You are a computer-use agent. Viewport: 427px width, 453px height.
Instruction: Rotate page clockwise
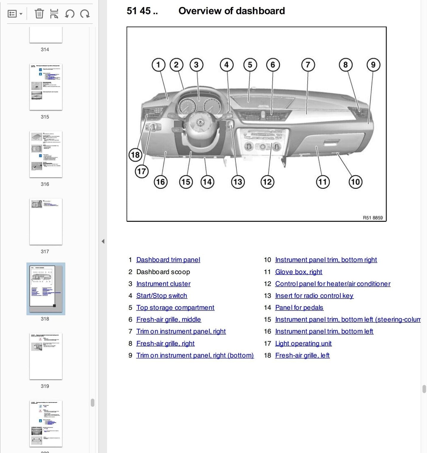coord(85,14)
